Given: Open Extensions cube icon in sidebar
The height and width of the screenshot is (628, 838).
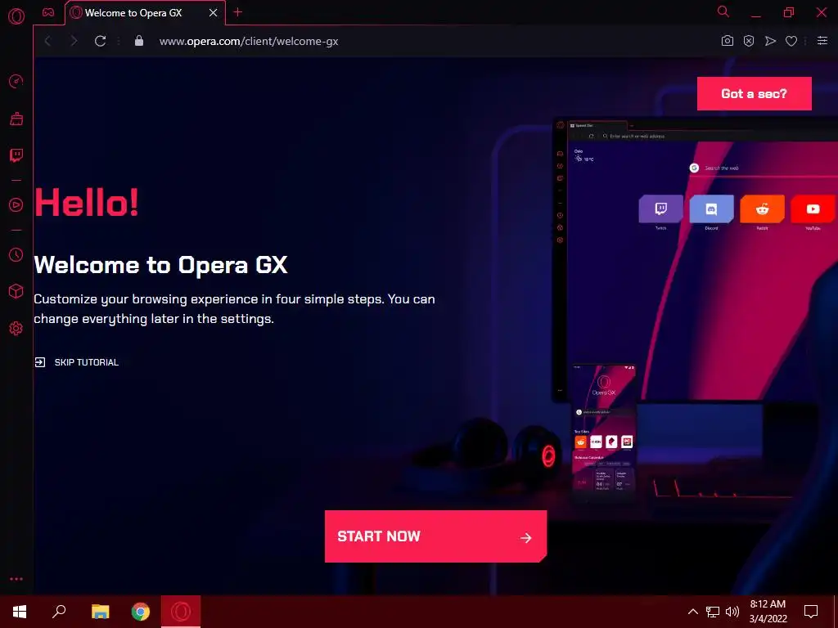Looking at the screenshot, I should tap(16, 291).
